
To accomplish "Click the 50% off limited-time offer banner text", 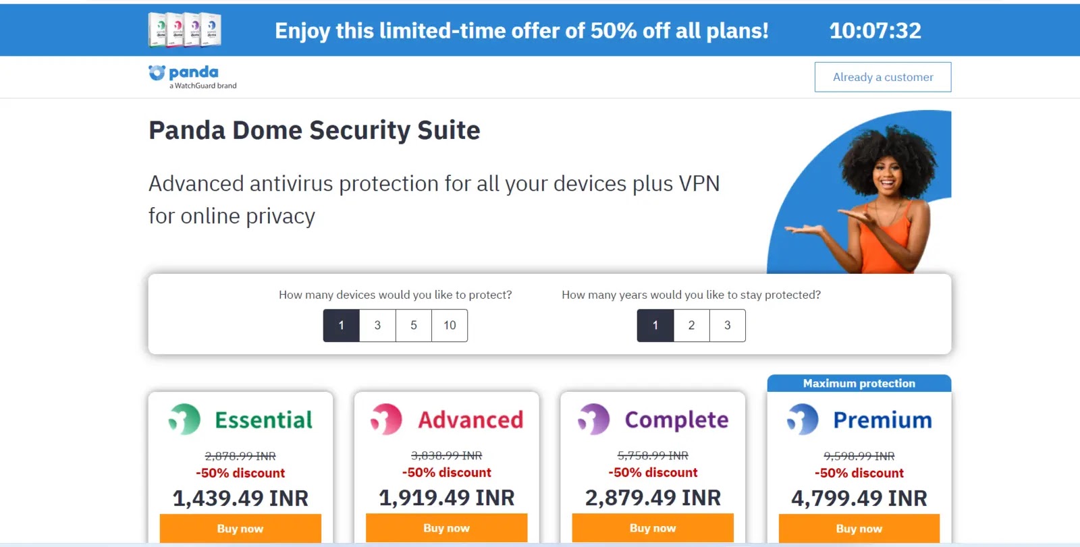I will (522, 31).
